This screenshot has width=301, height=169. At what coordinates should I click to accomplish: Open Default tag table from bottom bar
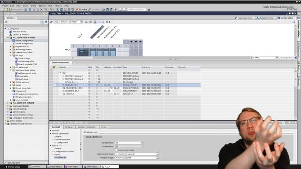92,167
